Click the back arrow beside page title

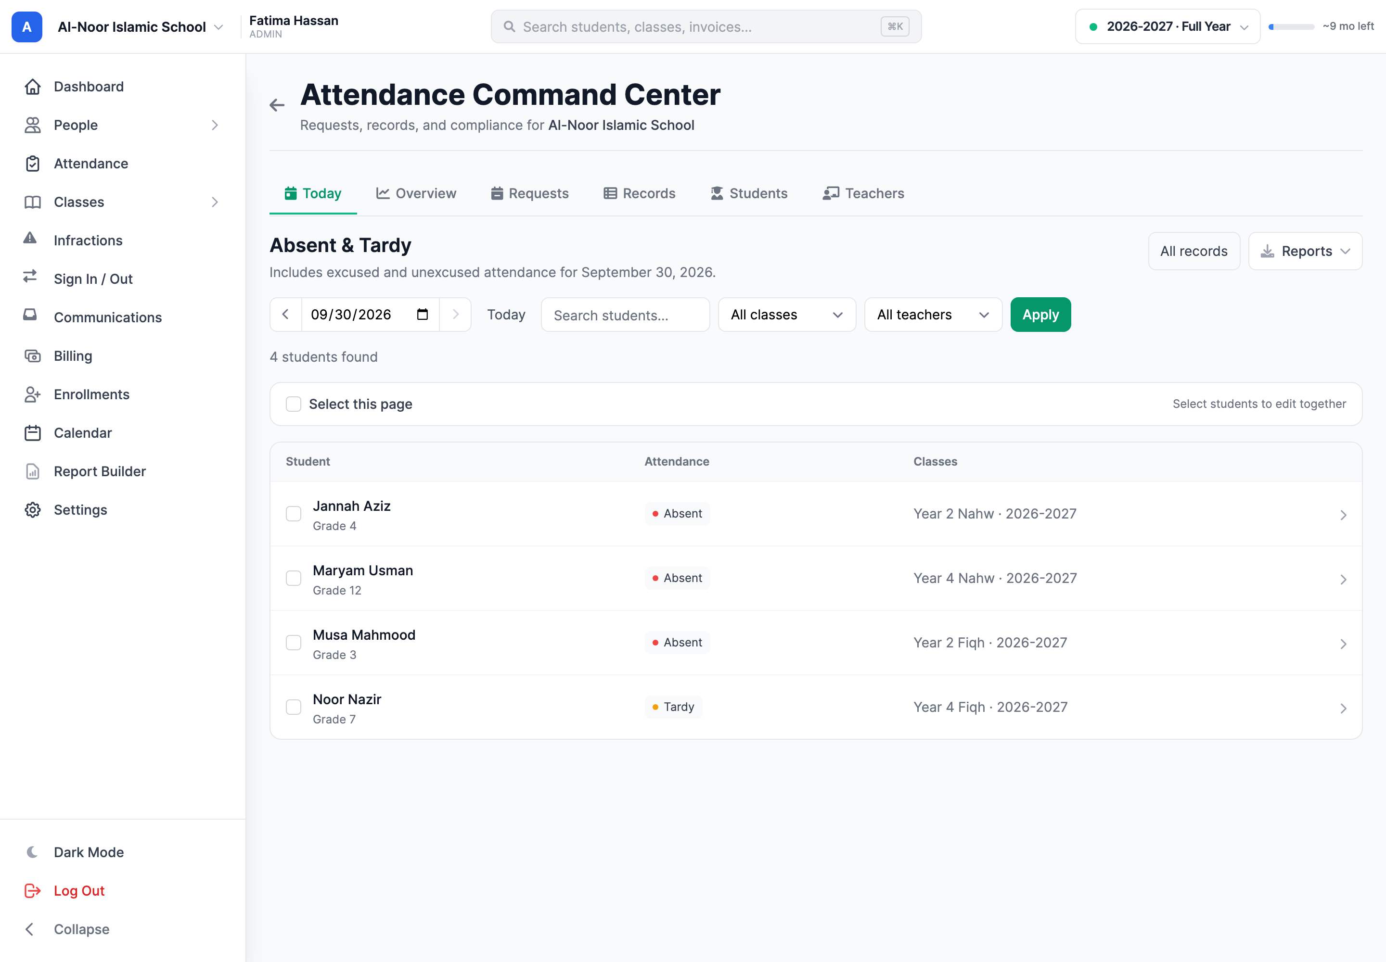click(277, 105)
